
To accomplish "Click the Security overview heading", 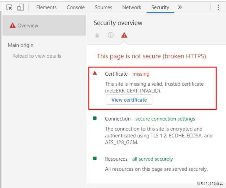I will [x=118, y=23].
